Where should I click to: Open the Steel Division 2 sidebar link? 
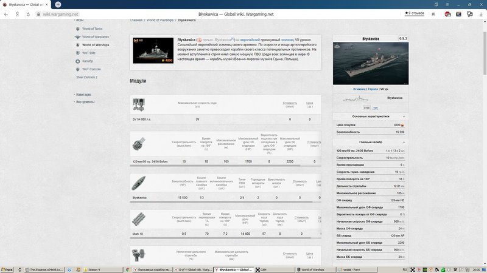click(86, 77)
